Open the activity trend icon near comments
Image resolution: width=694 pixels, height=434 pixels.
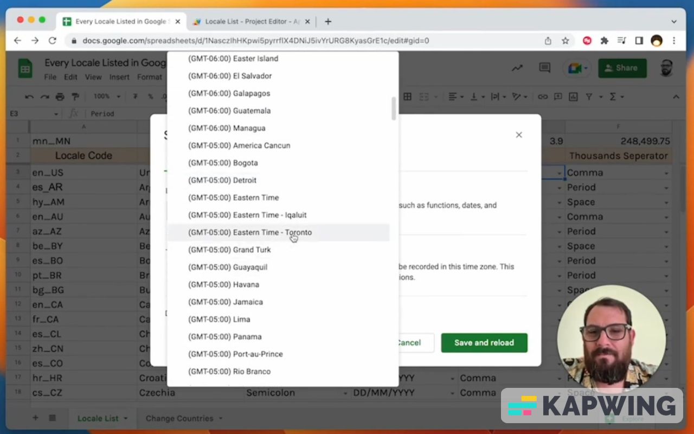[517, 68]
